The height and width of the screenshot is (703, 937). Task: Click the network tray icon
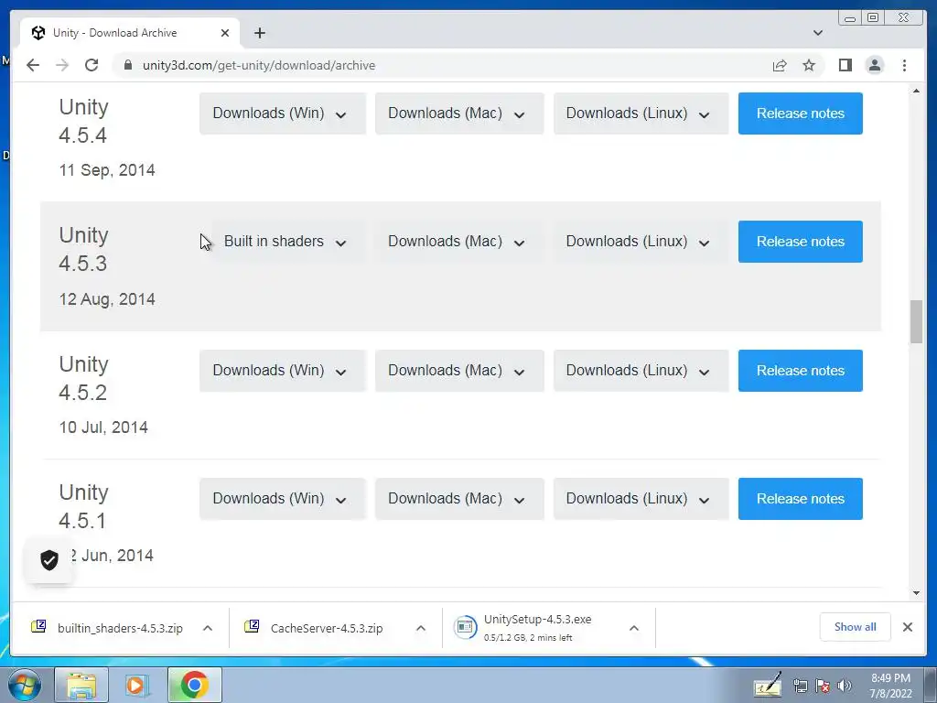pyautogui.click(x=800, y=686)
